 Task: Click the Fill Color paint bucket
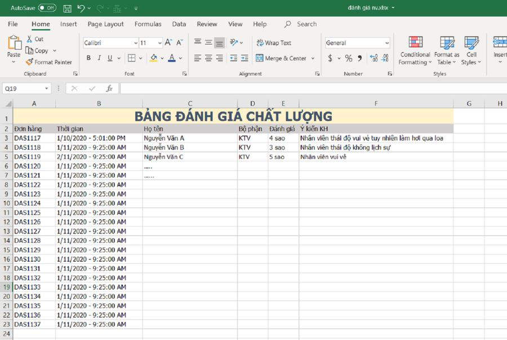(154, 58)
